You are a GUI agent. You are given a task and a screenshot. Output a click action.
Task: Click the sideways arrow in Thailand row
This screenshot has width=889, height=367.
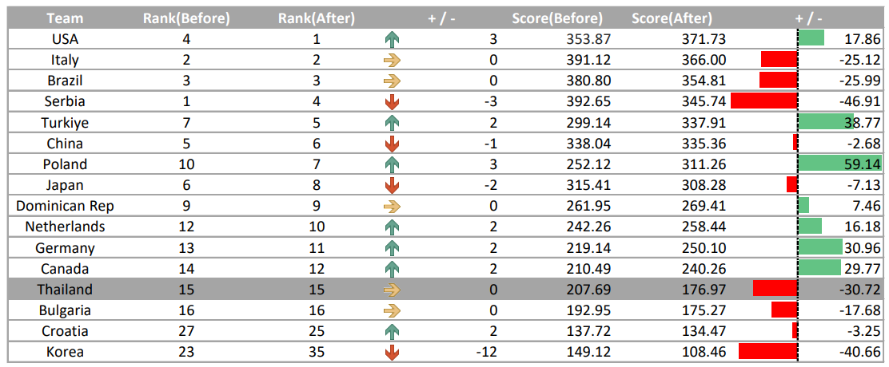coord(392,290)
